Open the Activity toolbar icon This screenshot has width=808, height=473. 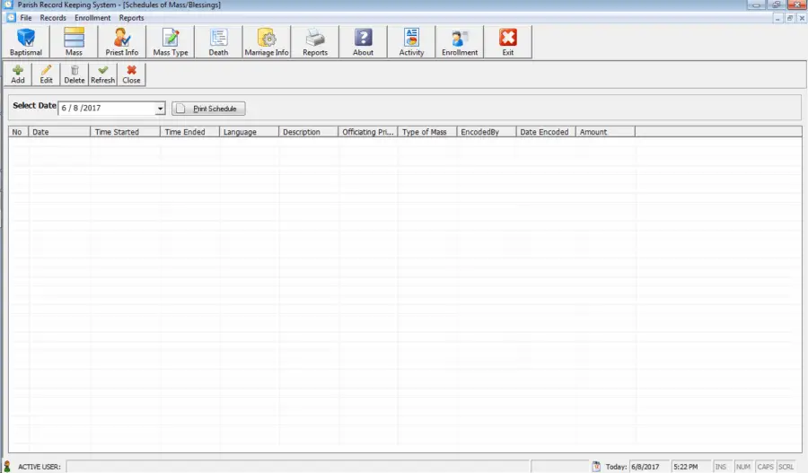pyautogui.click(x=411, y=41)
